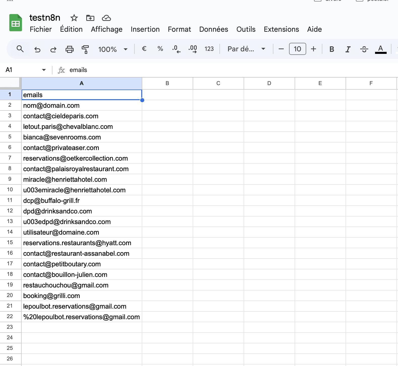The image size is (398, 366).
Task: Click the move to folder icon
Action: tap(90, 18)
